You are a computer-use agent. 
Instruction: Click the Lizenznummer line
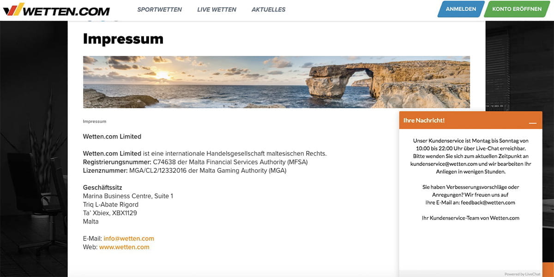pos(184,171)
